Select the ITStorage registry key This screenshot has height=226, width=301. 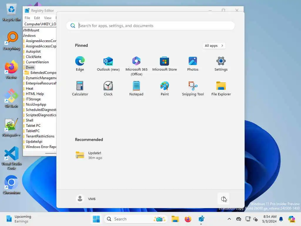[33, 99]
